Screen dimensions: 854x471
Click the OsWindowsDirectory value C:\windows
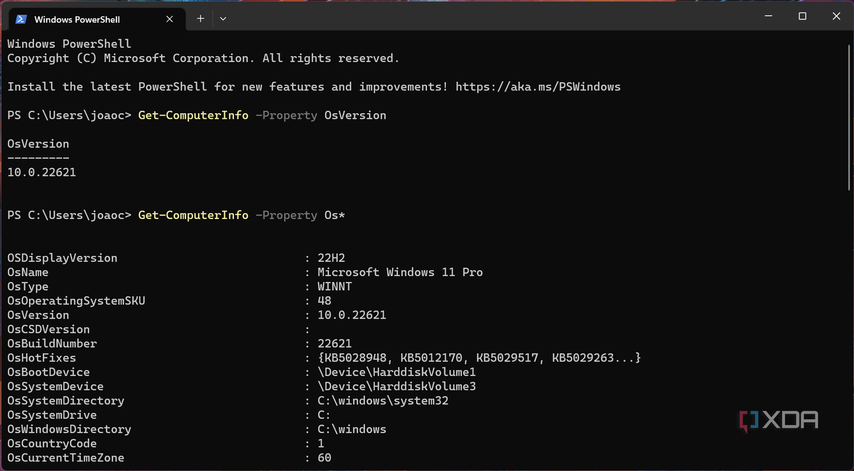tap(352, 429)
